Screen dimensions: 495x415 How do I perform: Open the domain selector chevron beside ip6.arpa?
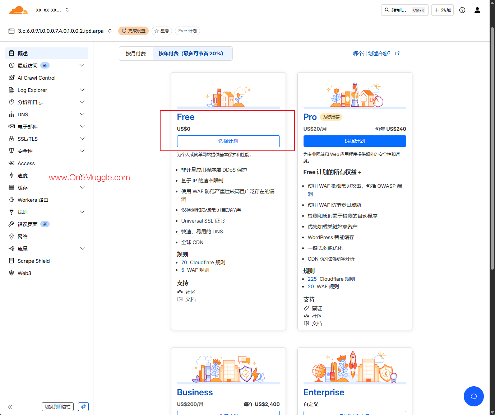110,31
